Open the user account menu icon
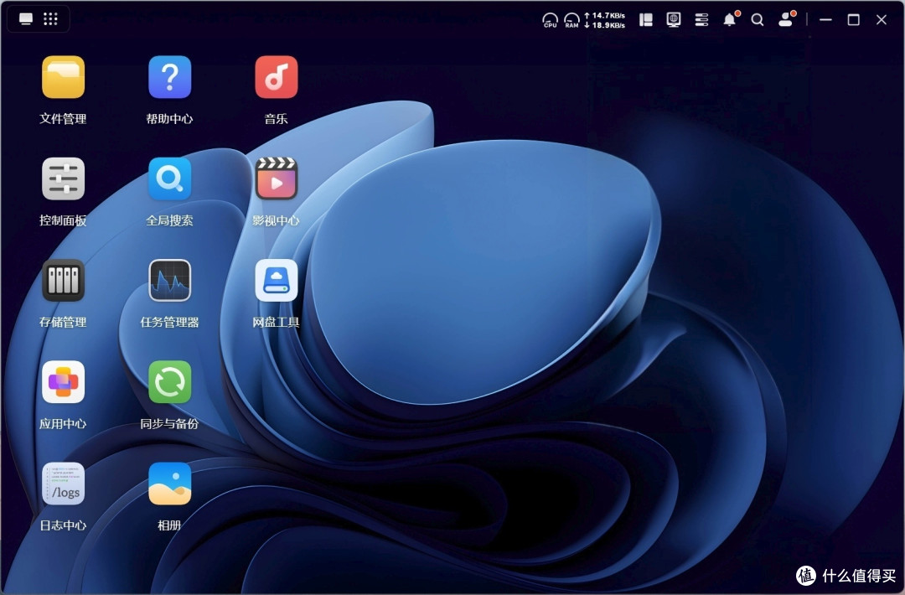Viewport: 905px width, 595px height. (787, 19)
